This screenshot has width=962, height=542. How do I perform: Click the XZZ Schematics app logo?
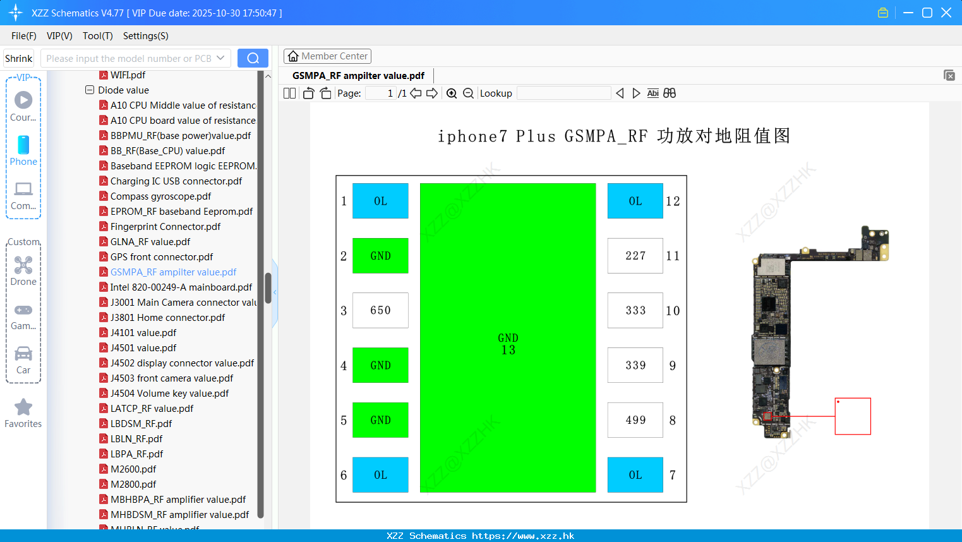16,13
